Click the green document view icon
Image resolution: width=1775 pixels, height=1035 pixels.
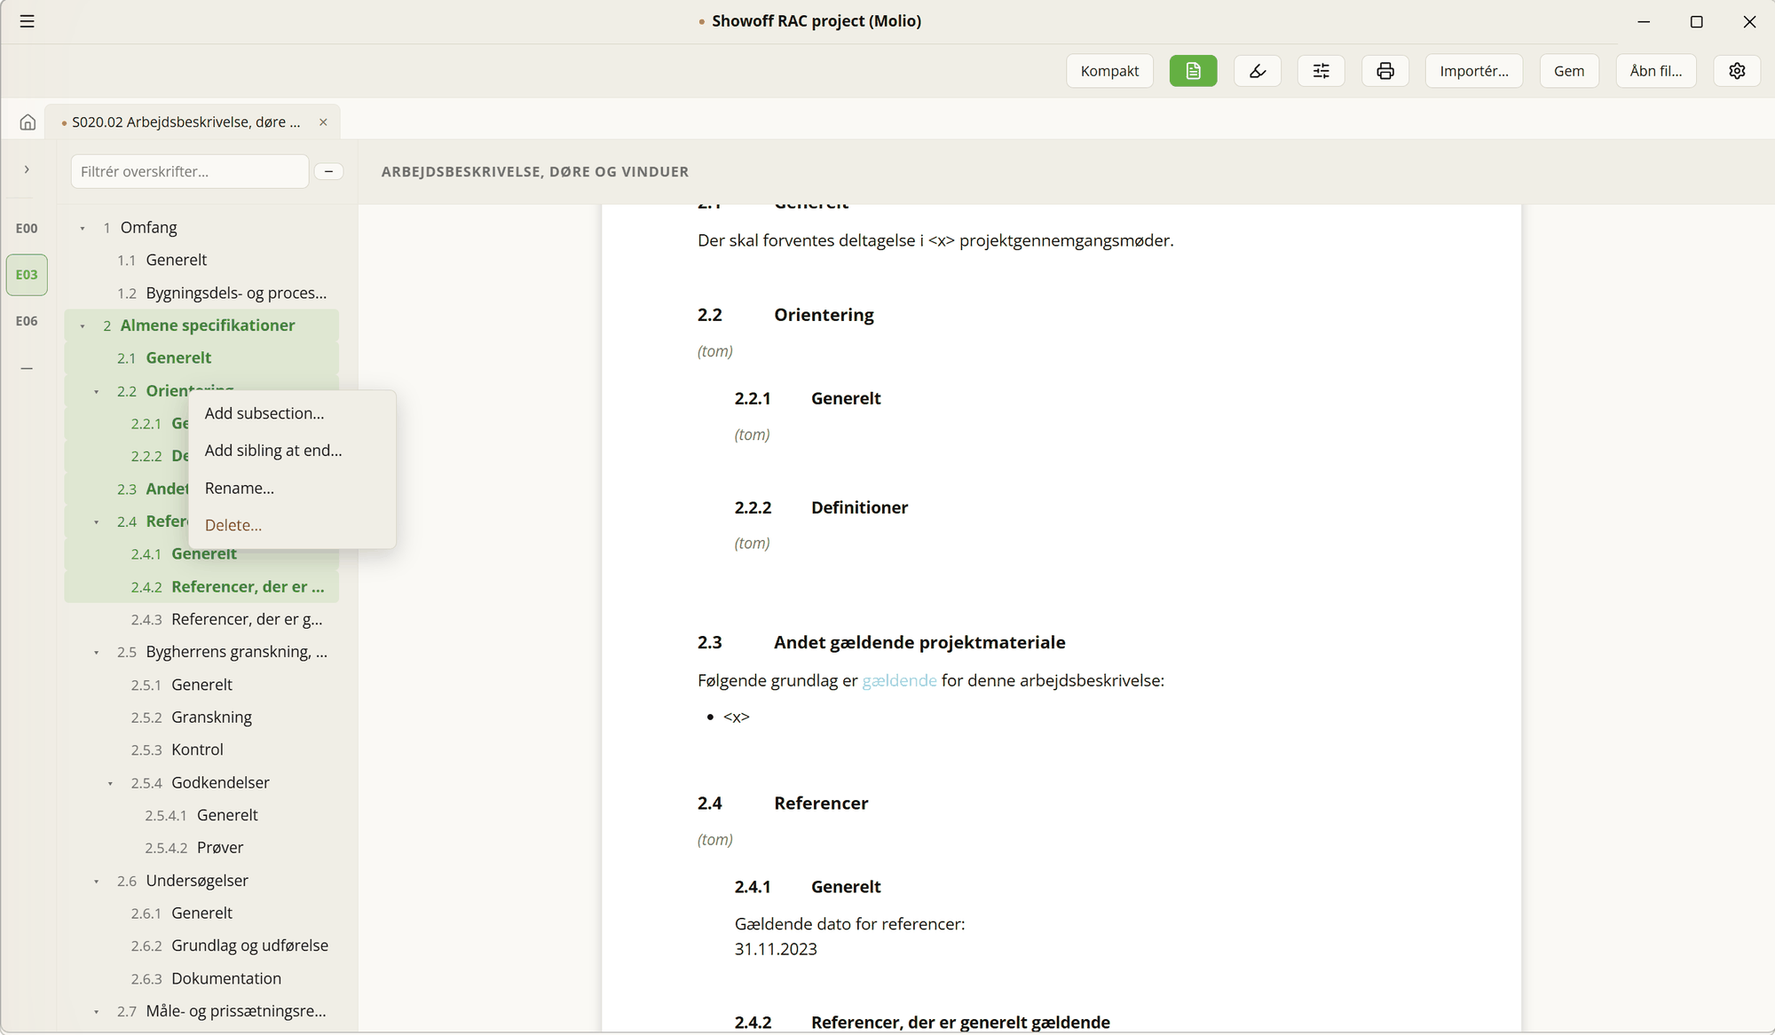coord(1193,71)
